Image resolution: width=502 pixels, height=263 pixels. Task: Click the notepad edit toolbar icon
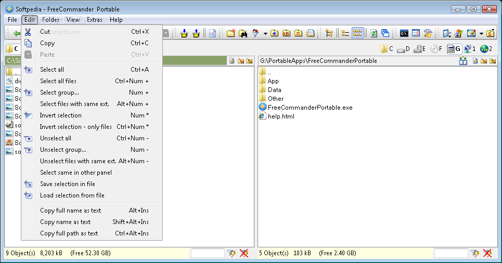[x=471, y=33]
